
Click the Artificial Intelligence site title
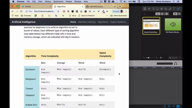(x=23, y=22)
